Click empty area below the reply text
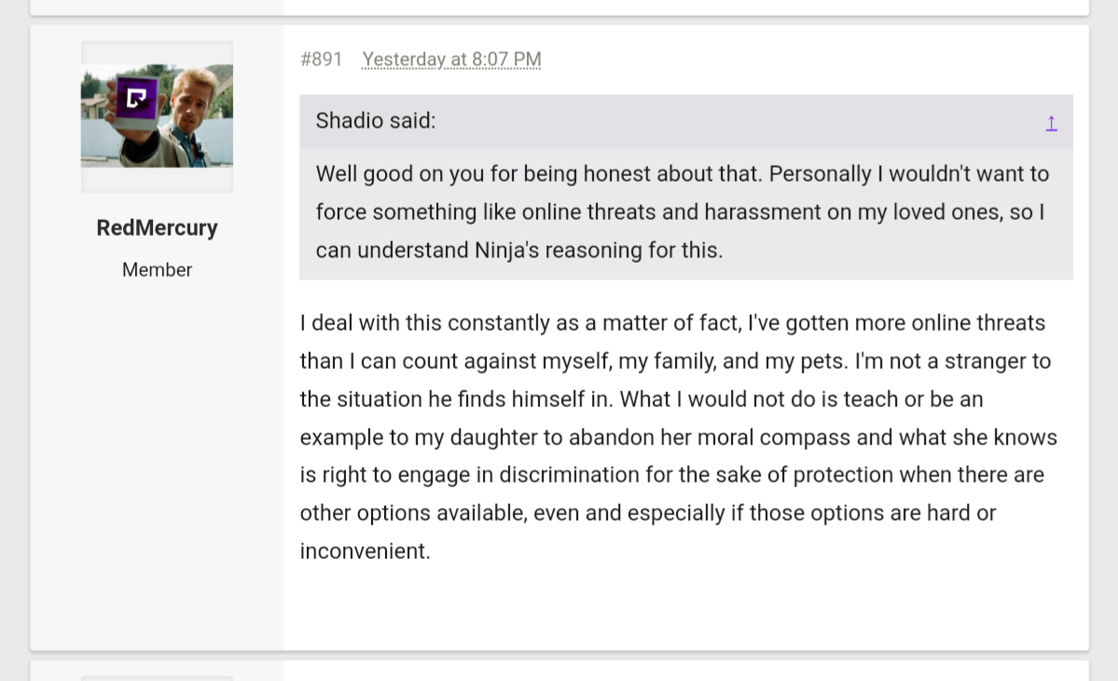The height and width of the screenshot is (681, 1118). pyautogui.click(x=684, y=606)
